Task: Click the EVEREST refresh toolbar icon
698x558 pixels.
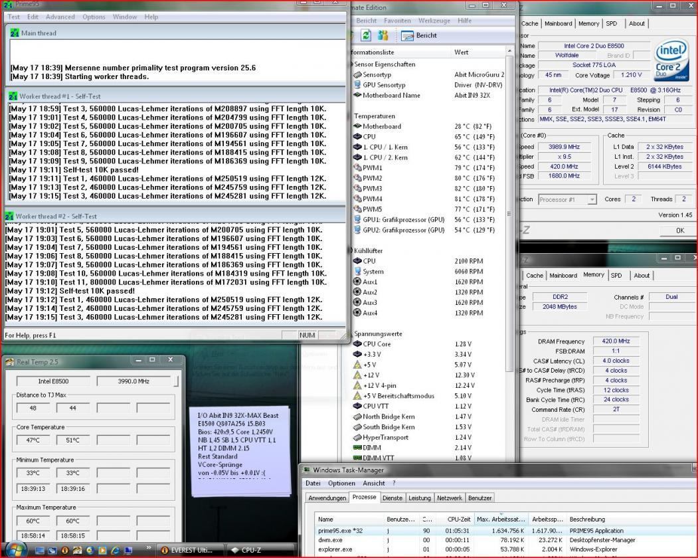Action: pos(366,35)
